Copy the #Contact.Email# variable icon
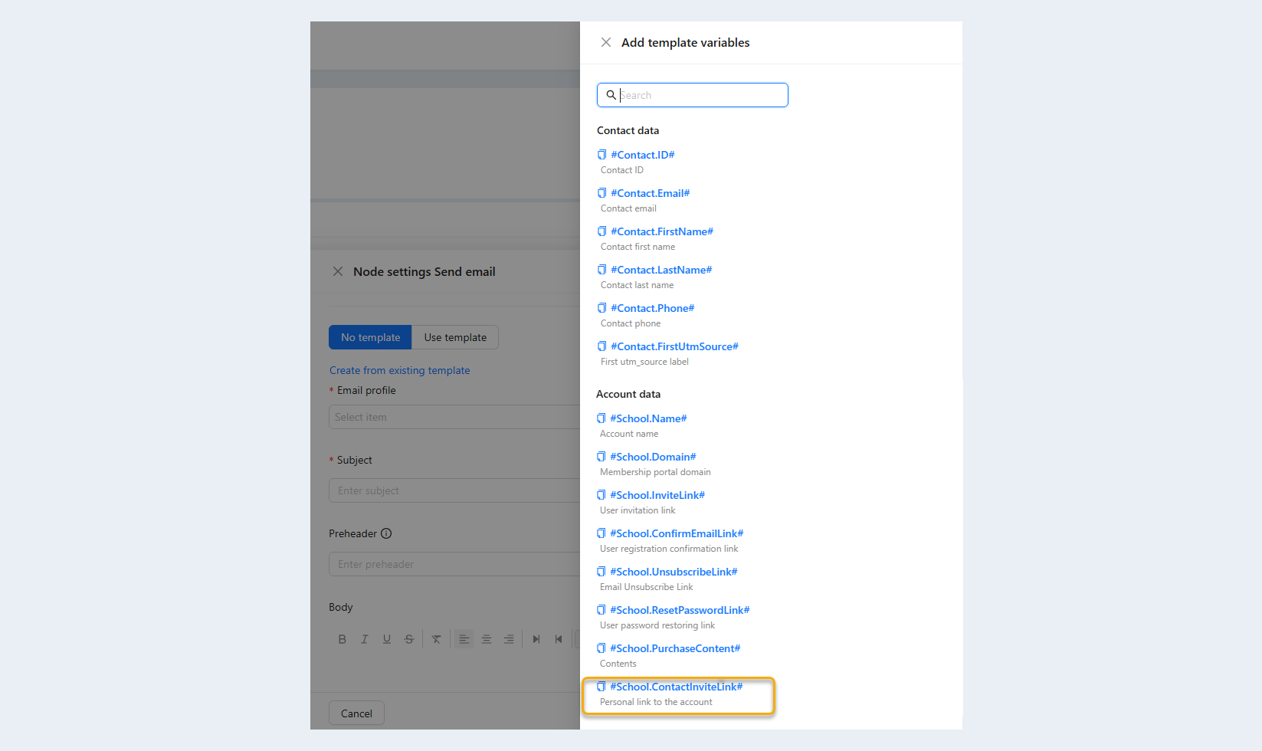Screen dimensions: 1262x751 tap(601, 193)
